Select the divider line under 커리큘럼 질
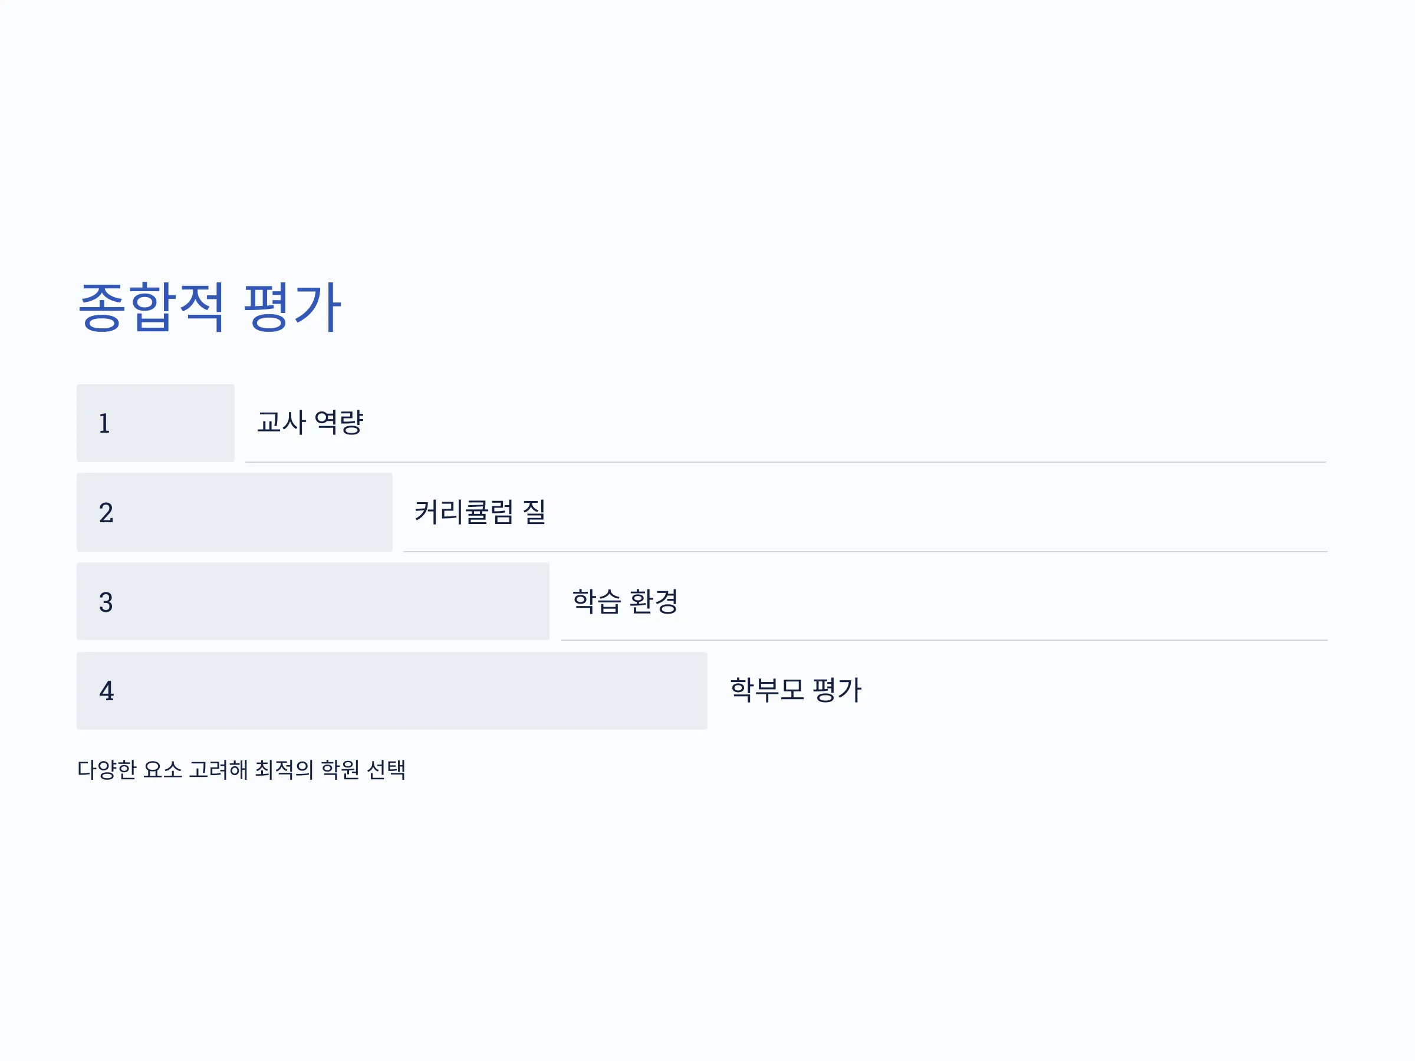The width and height of the screenshot is (1415, 1061). point(865,551)
